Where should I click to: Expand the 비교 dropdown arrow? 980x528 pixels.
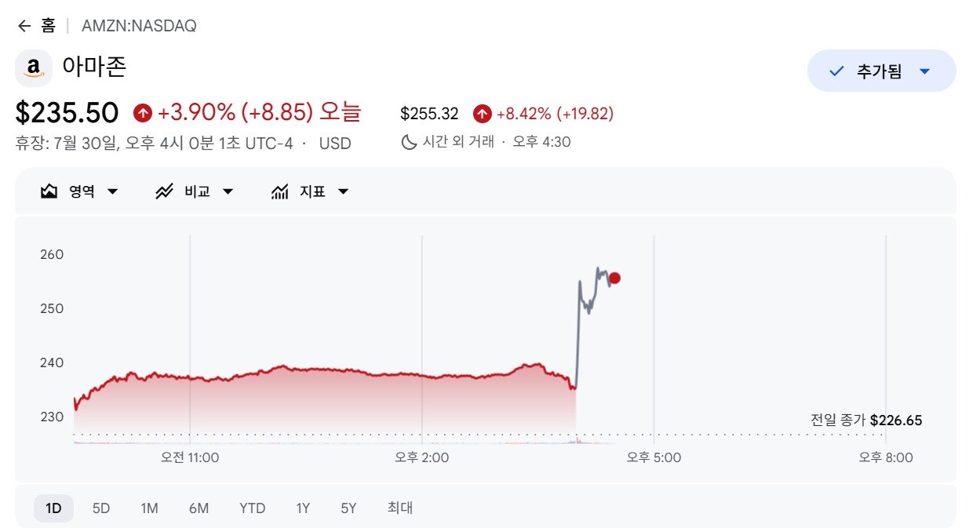point(228,191)
